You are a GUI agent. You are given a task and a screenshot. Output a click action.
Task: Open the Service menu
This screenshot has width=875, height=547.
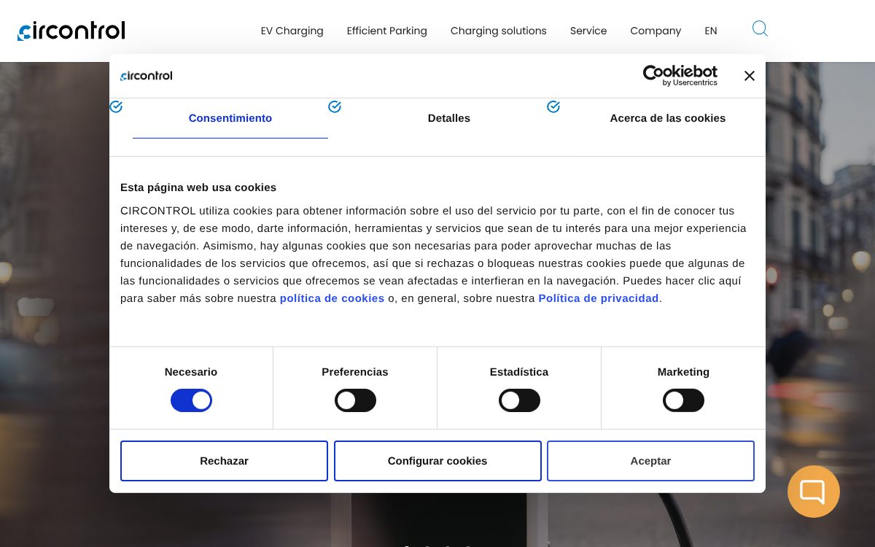tap(588, 31)
